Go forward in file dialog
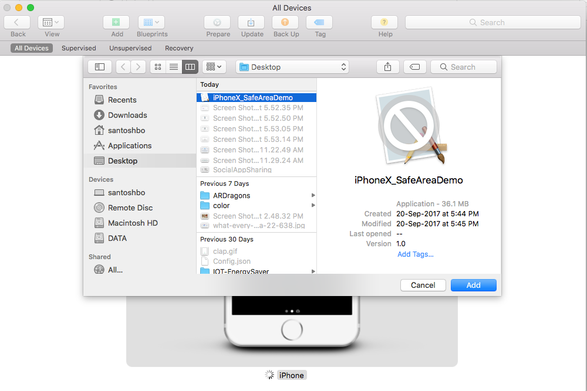 138,67
